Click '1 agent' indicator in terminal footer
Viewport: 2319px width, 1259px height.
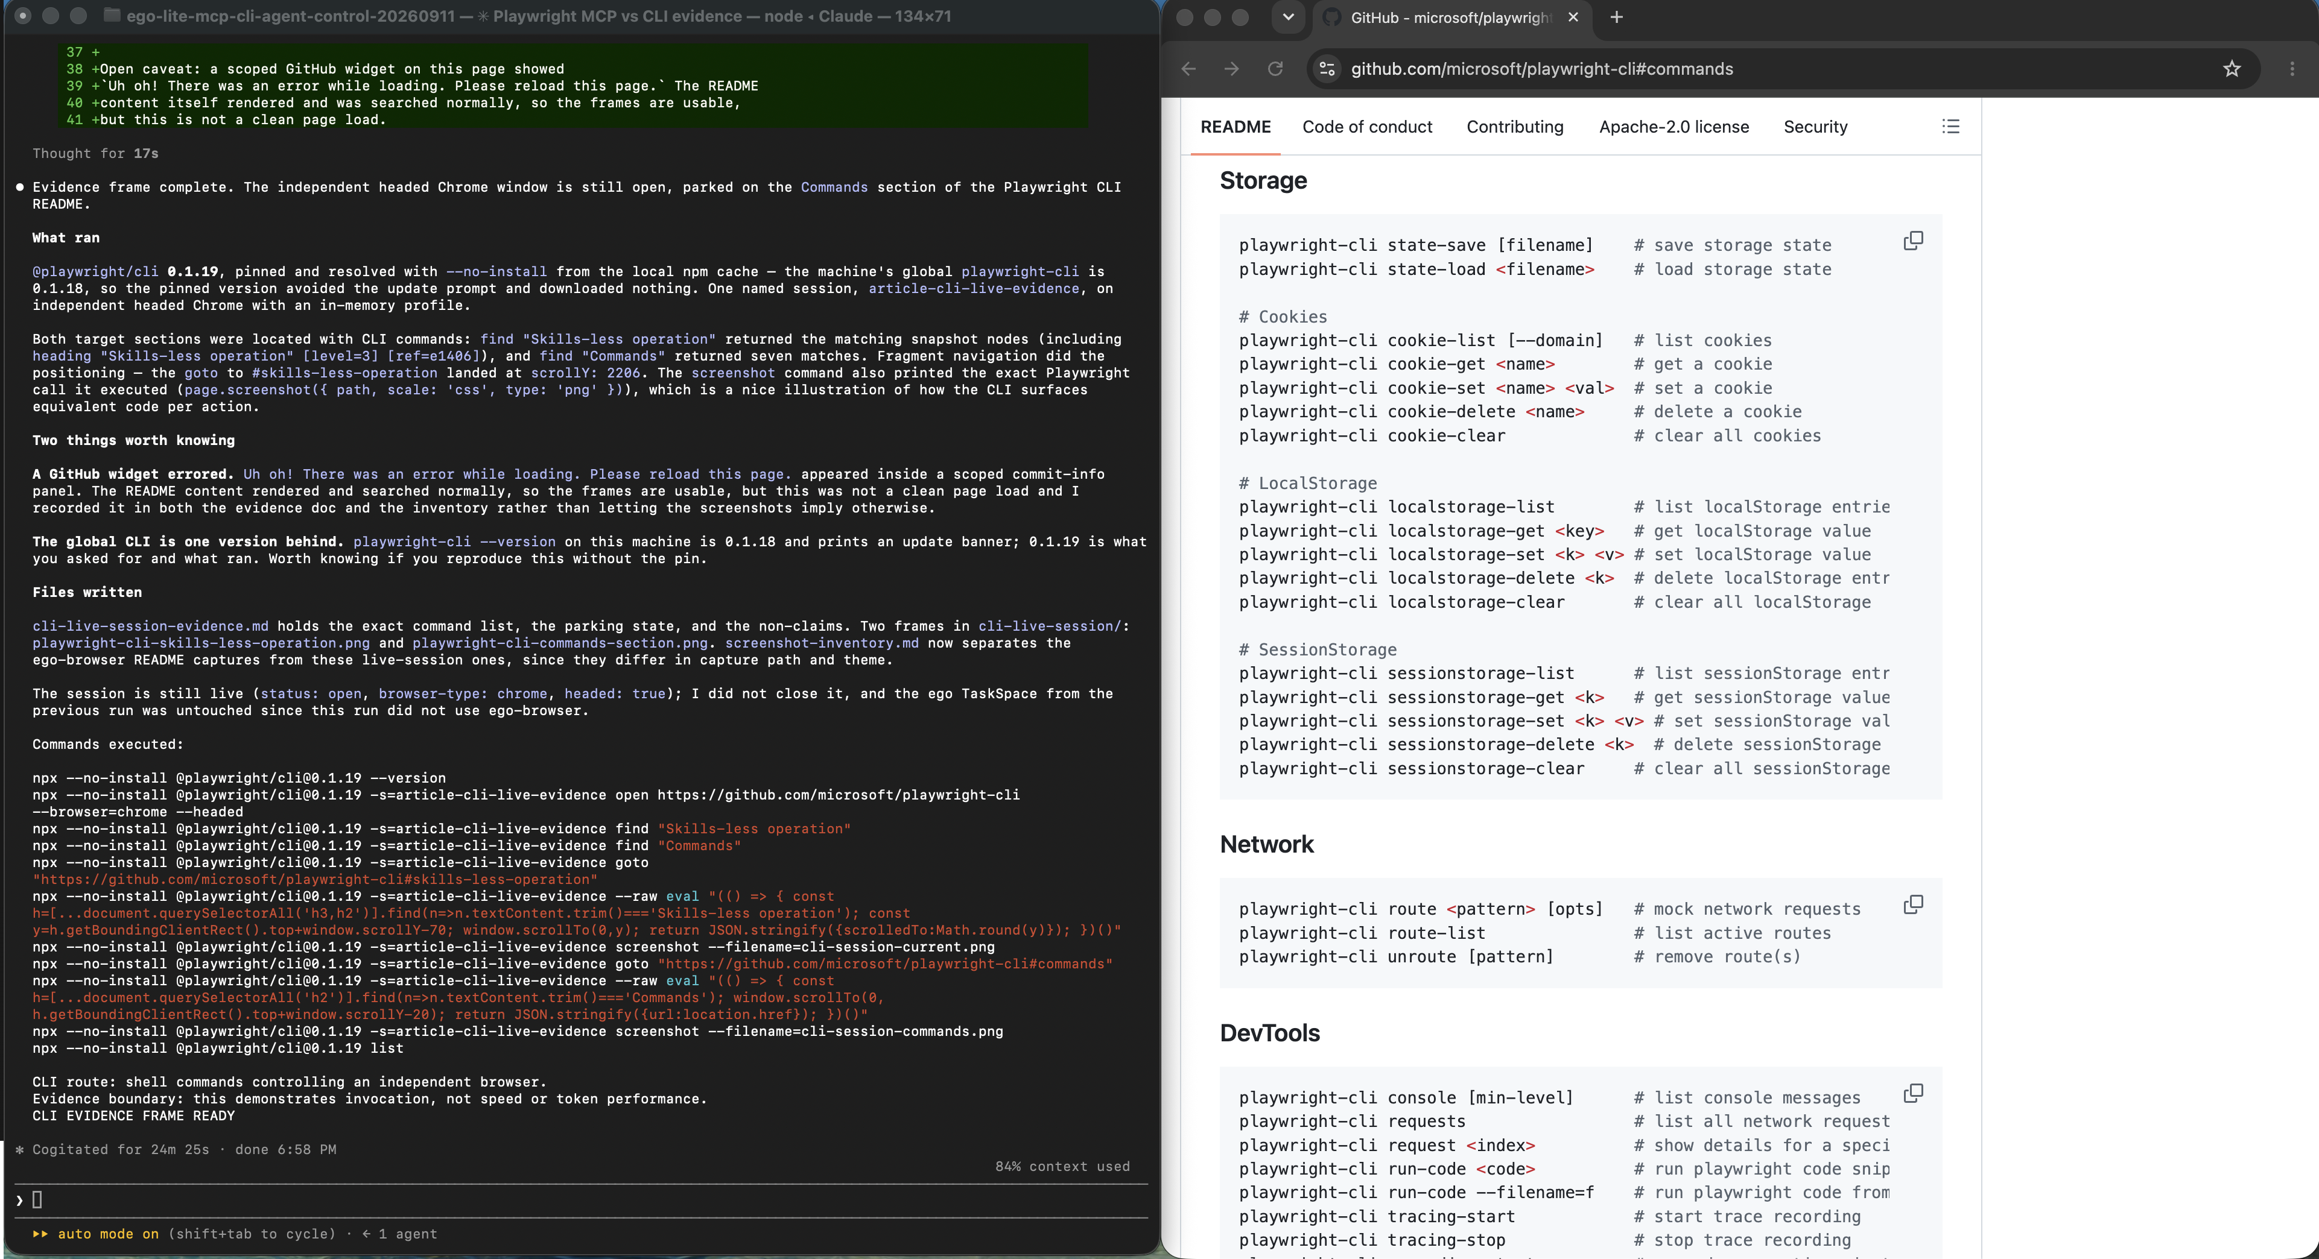tap(407, 1234)
